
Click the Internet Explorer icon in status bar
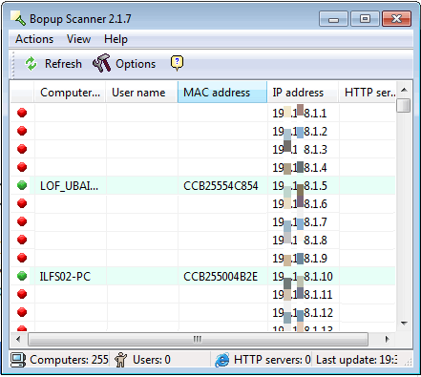[x=221, y=360]
